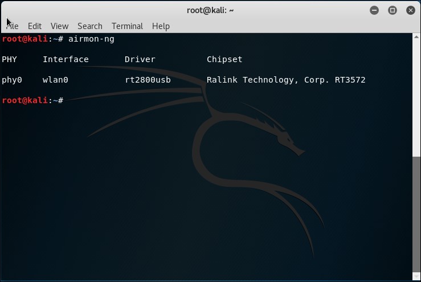
Task: Click the 'phy0' value
Action: (12, 80)
